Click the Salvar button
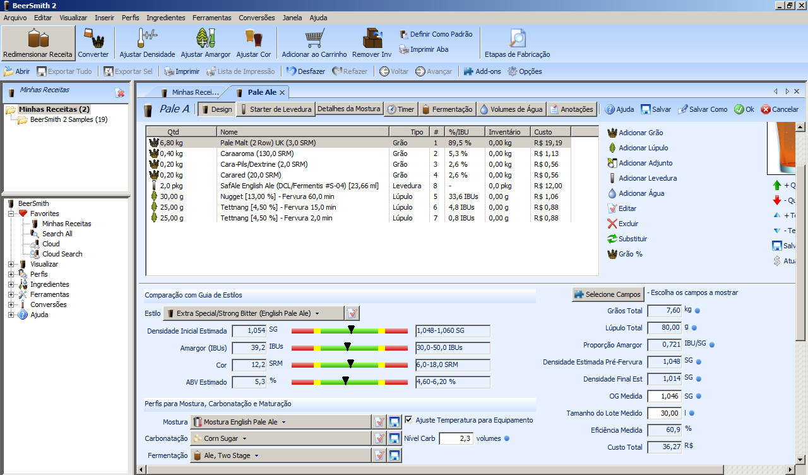808x475 pixels. tap(656, 109)
